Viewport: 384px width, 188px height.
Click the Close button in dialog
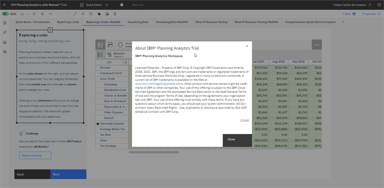click(x=237, y=140)
